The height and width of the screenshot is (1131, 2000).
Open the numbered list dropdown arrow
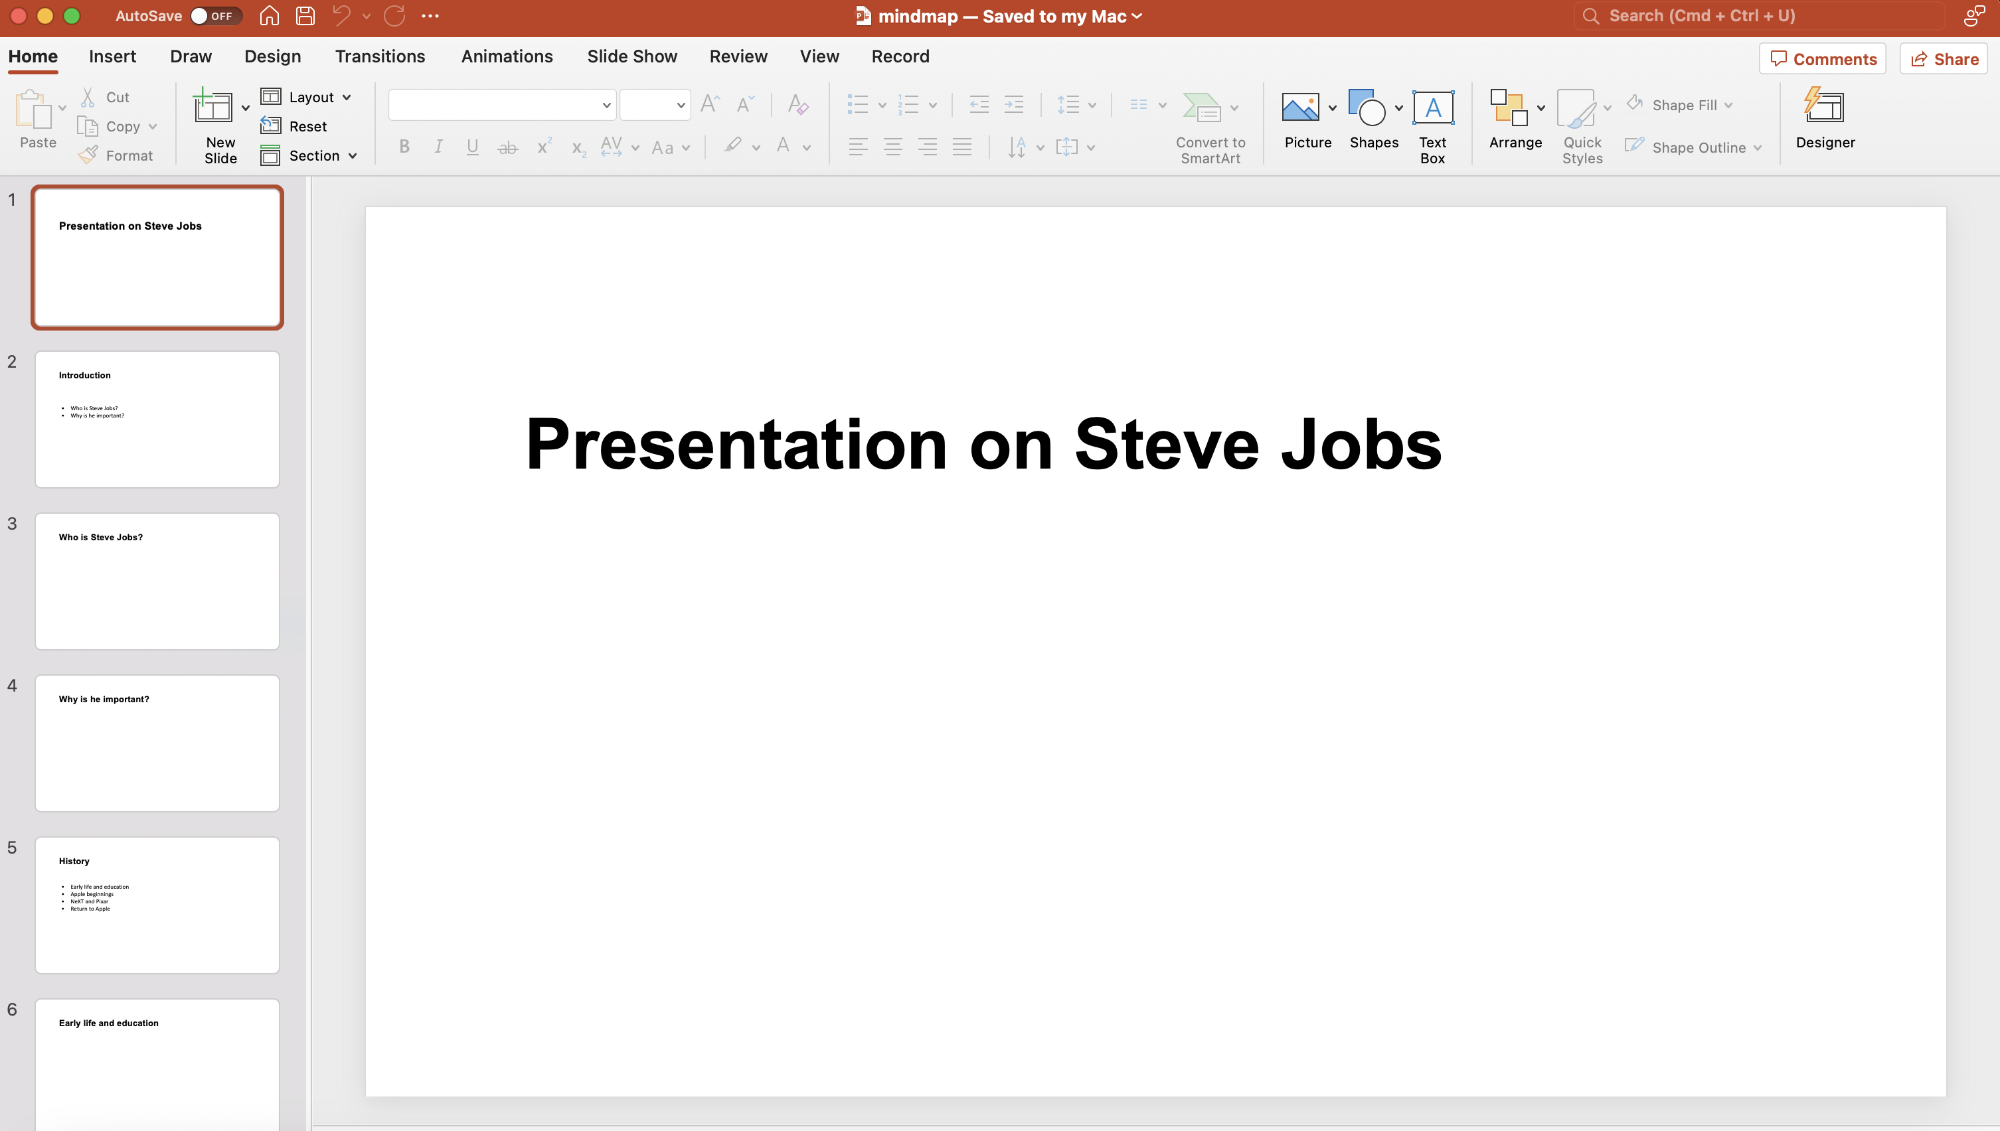tap(932, 105)
